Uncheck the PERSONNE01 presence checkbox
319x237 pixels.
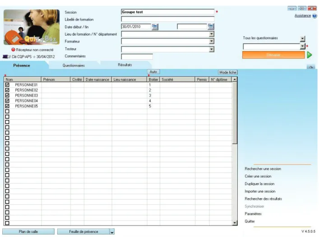pyautogui.click(x=7, y=85)
